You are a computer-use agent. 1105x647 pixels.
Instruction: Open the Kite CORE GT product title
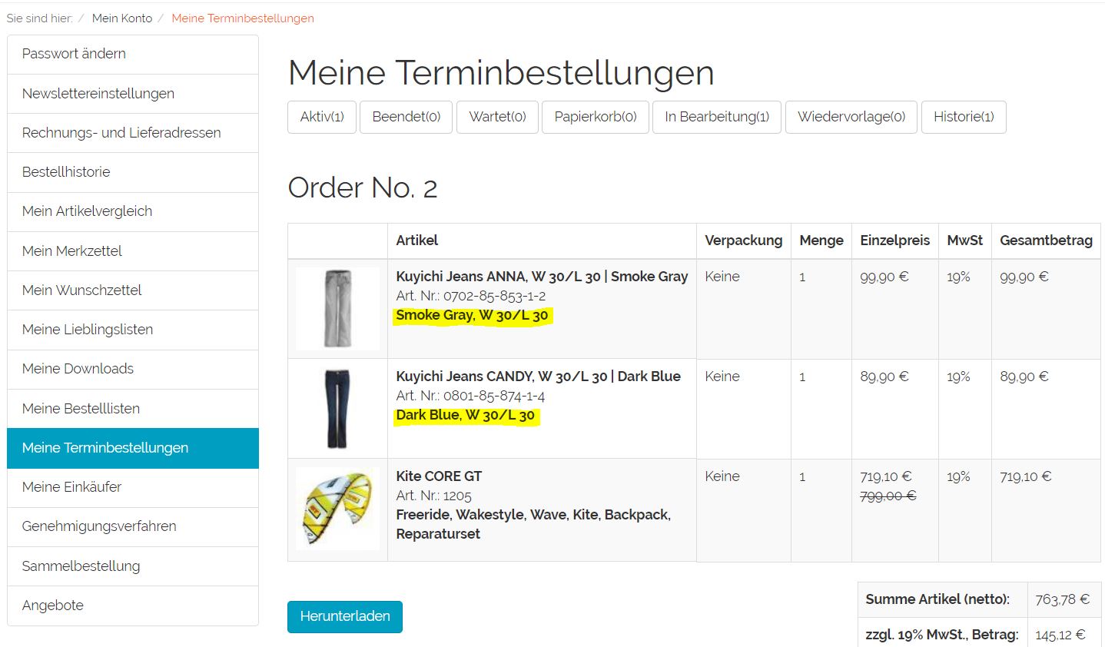439,476
